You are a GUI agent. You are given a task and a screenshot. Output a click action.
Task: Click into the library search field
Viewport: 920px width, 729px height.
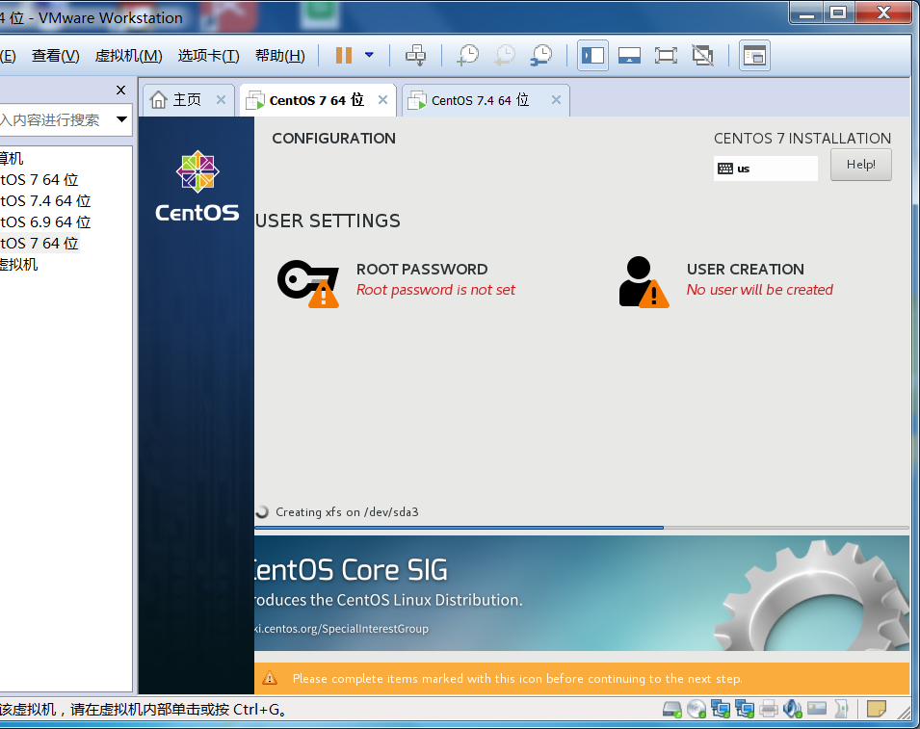[x=56, y=119]
